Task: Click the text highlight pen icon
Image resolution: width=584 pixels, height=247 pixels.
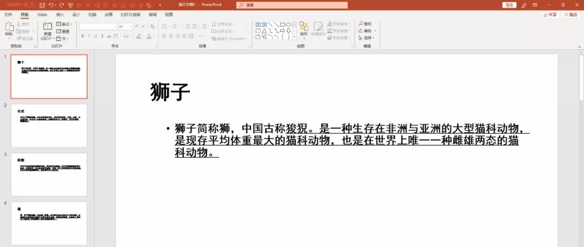Action: [138, 36]
